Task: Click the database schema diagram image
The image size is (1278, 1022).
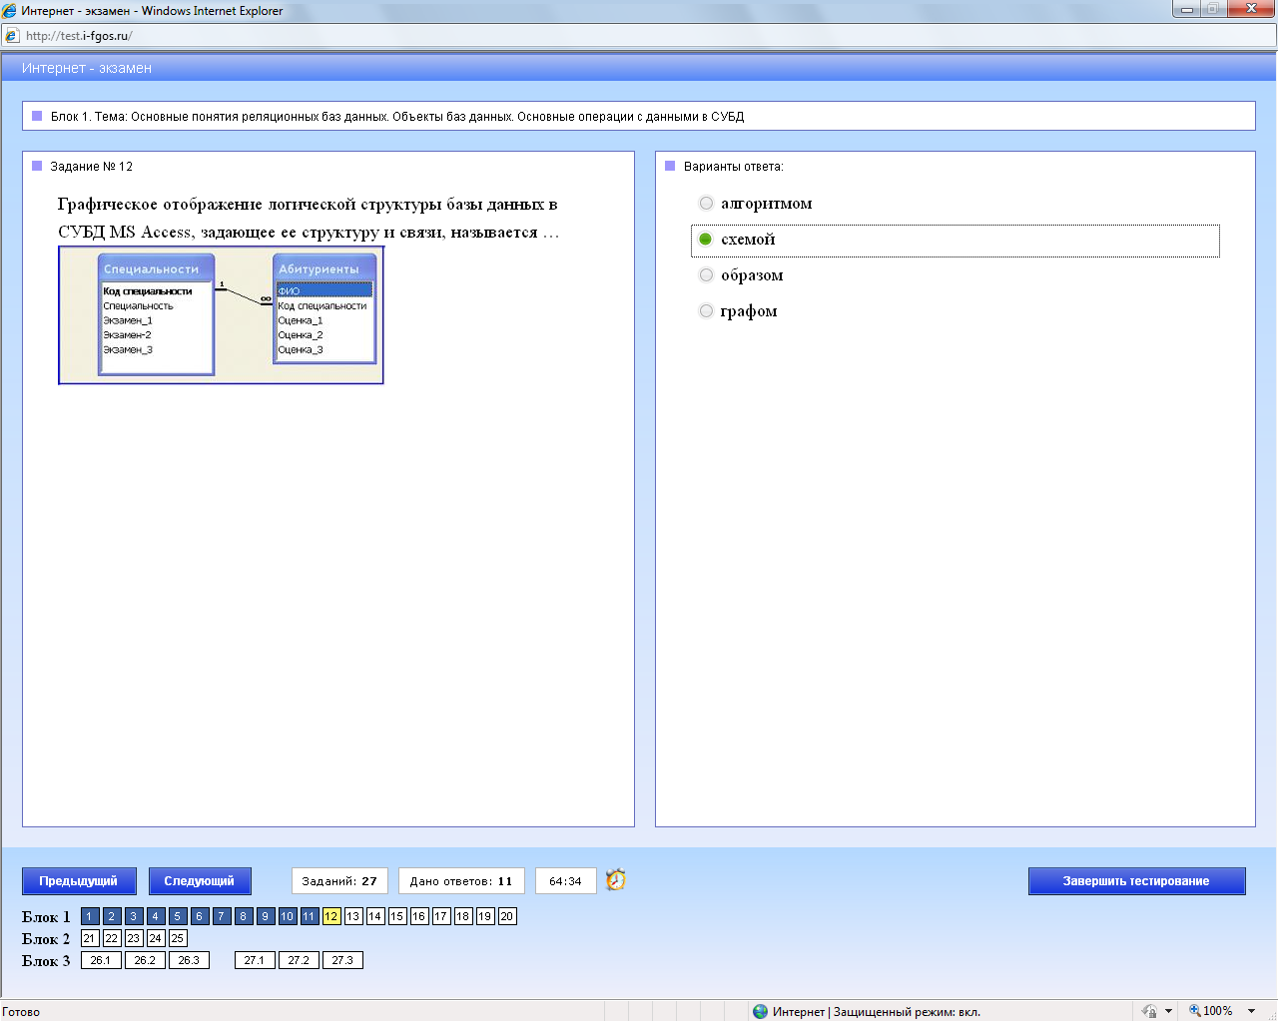Action: click(x=221, y=315)
